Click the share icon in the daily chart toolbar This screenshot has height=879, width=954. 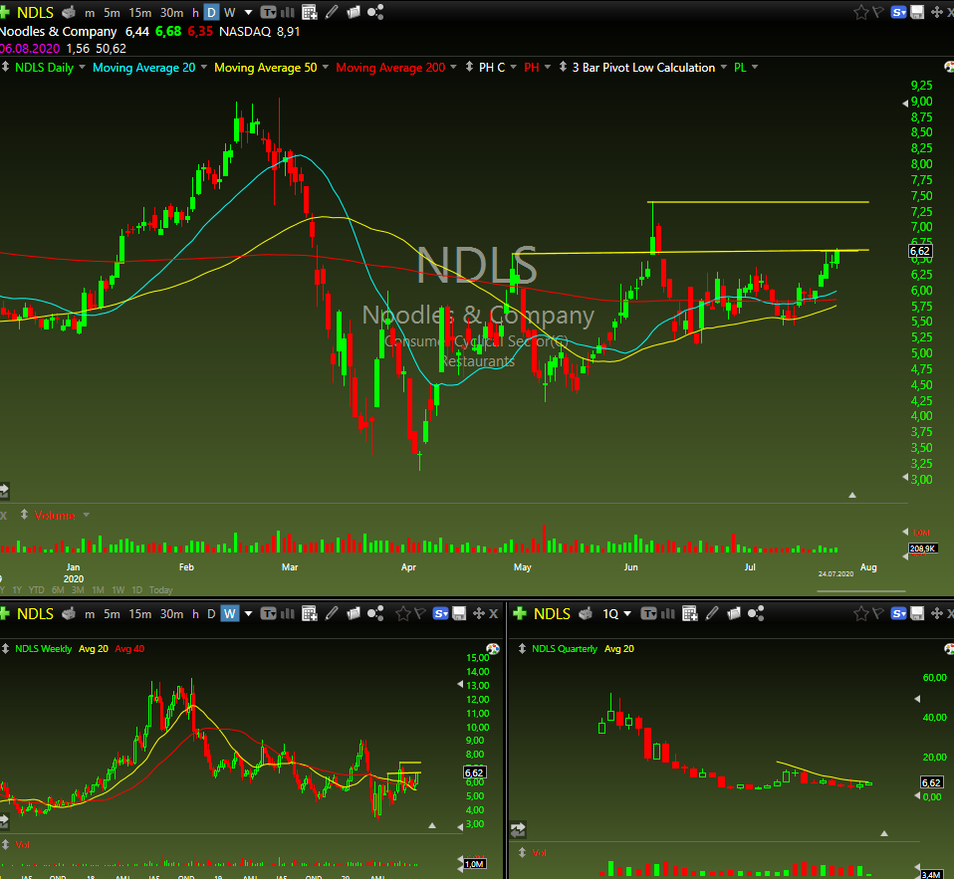[375, 12]
